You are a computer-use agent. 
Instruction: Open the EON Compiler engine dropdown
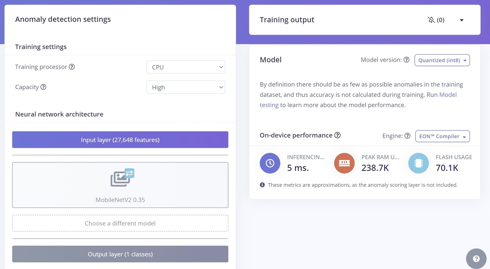click(443, 136)
